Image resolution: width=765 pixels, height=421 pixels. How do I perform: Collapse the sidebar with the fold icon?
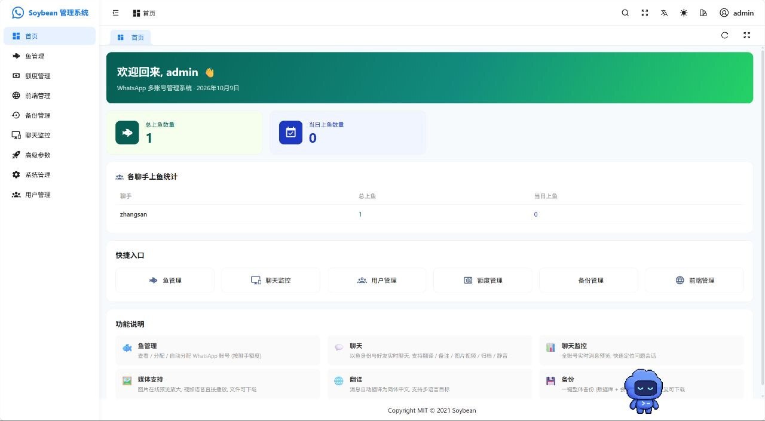115,13
